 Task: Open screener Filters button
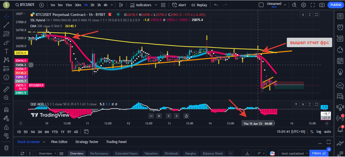tap(319, 153)
